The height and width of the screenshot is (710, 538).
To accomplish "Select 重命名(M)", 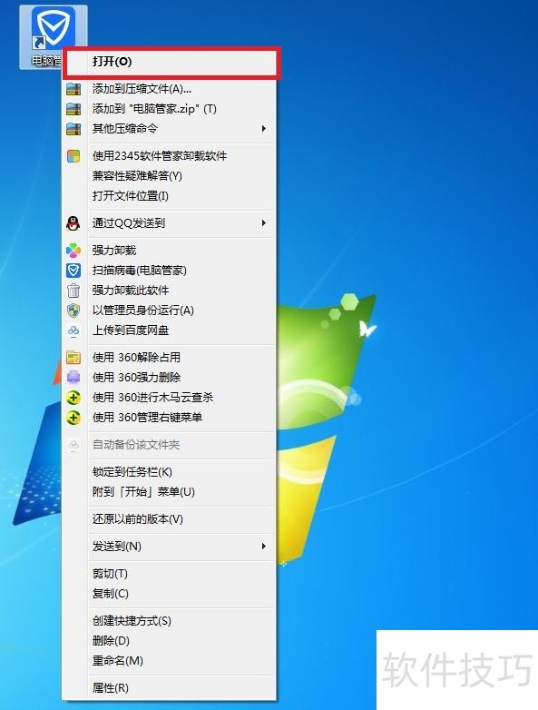I will coord(170,661).
